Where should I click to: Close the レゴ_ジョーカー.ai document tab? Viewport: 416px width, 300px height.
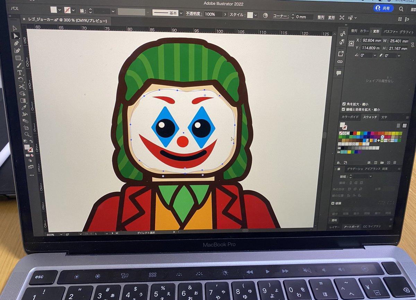pyautogui.click(x=24, y=19)
